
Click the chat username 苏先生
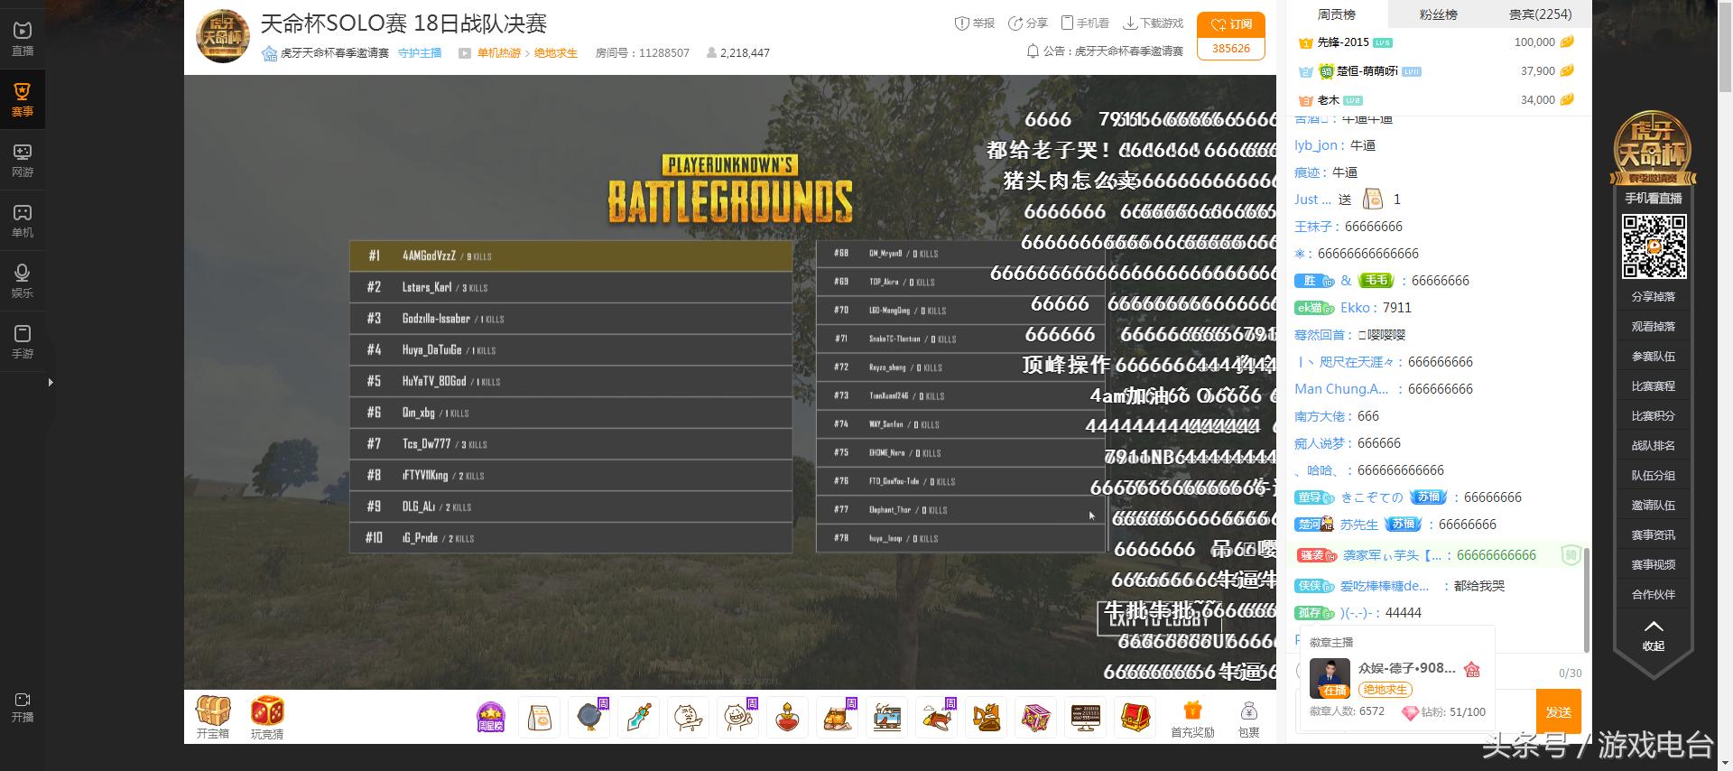[1358, 525]
